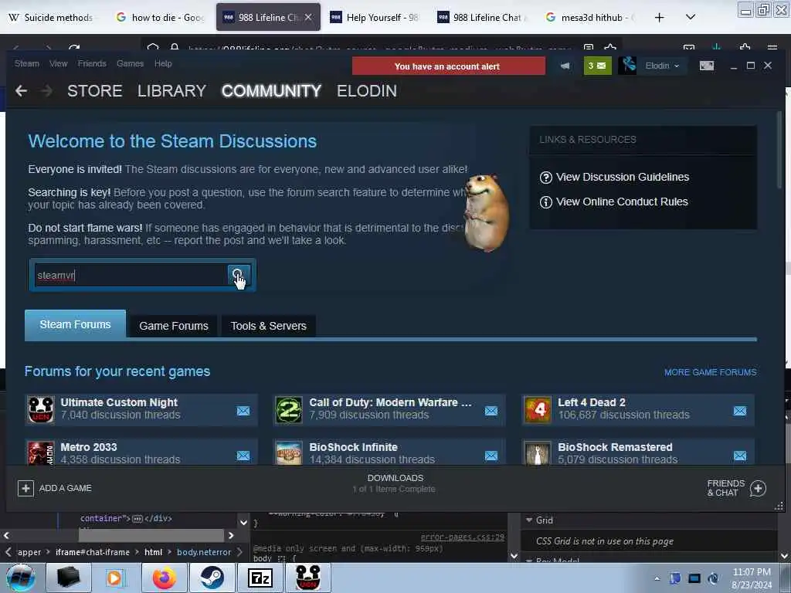Click Ultimate Custom Night taskbar icon
The height and width of the screenshot is (593, 791).
tap(307, 578)
